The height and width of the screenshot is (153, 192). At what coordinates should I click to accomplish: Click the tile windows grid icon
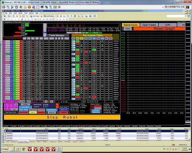pos(75,16)
